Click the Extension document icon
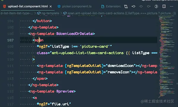Screen dimensions: 178x107 (103, 7)
